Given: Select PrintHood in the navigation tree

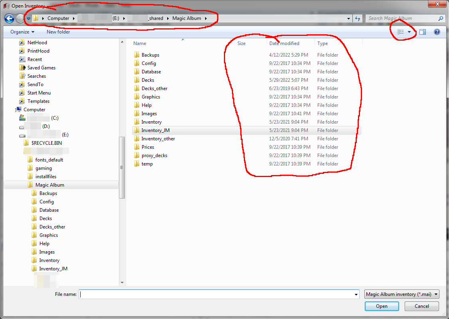Looking at the screenshot, I should 38,51.
